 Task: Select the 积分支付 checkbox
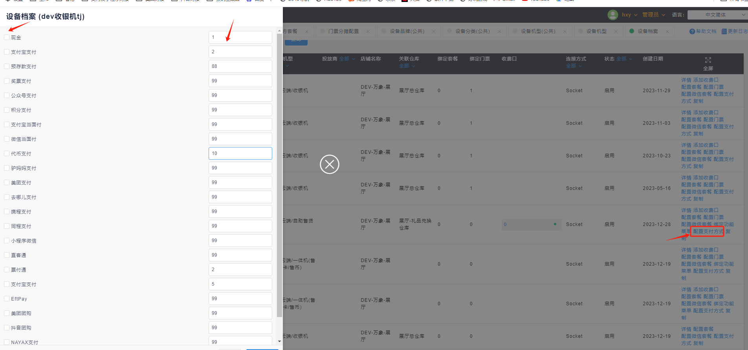[x=7, y=110]
